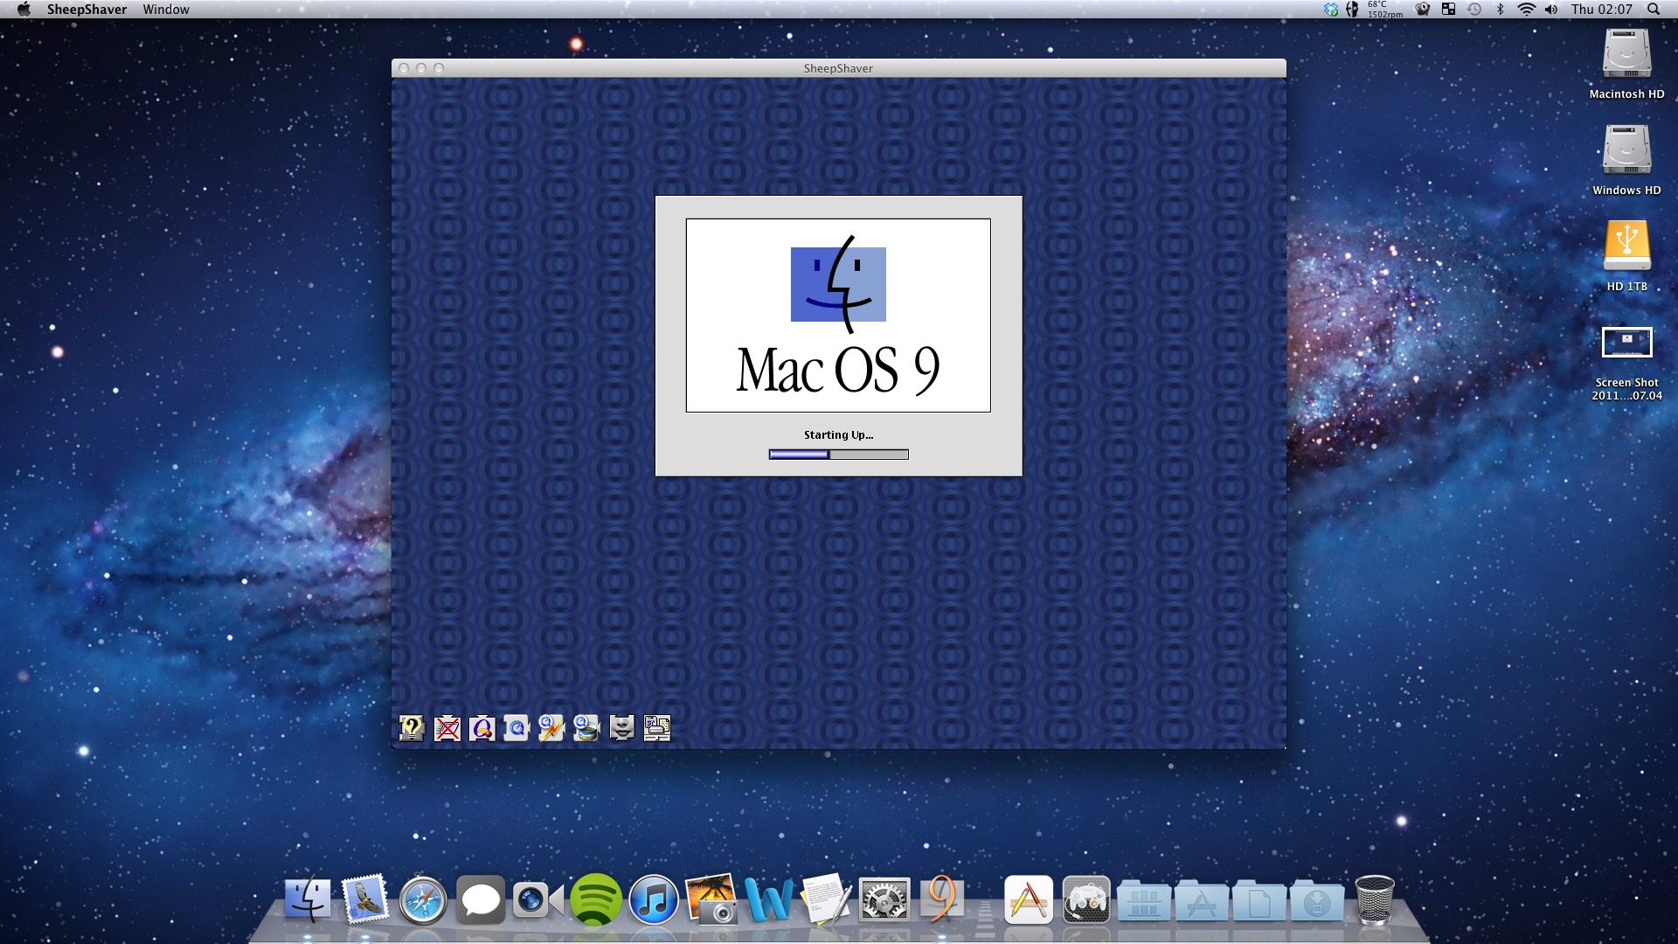Open the Applications folder stack in Dock

tap(1202, 900)
